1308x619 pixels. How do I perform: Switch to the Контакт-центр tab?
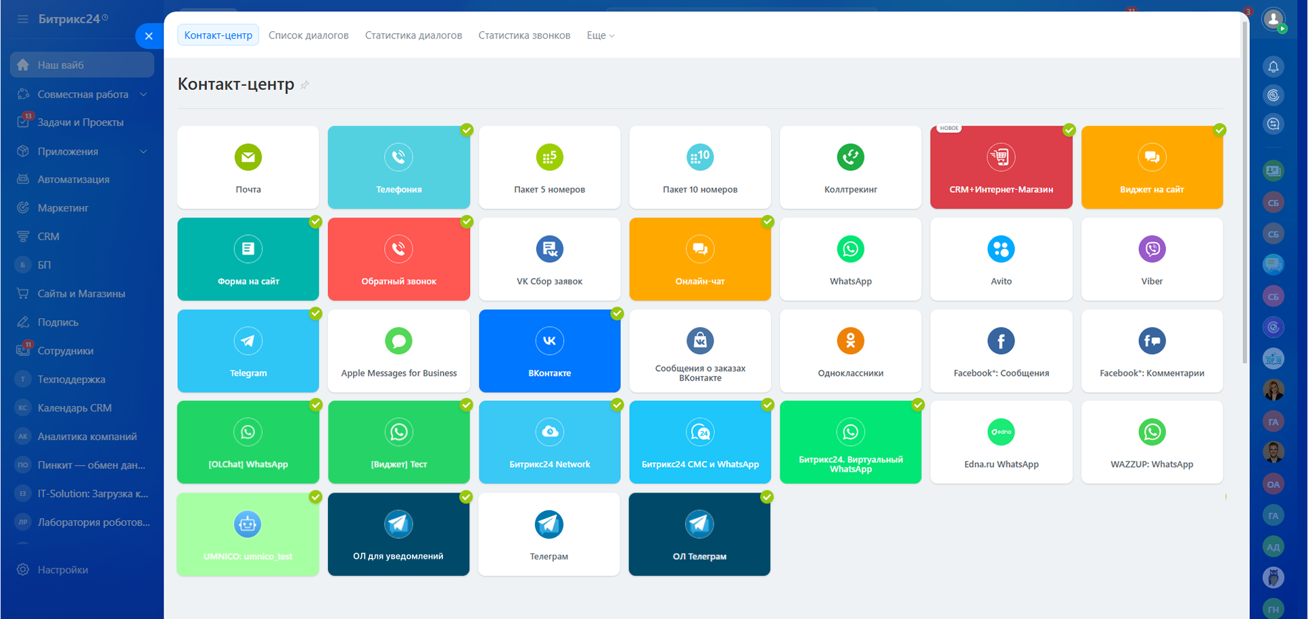pyautogui.click(x=218, y=35)
